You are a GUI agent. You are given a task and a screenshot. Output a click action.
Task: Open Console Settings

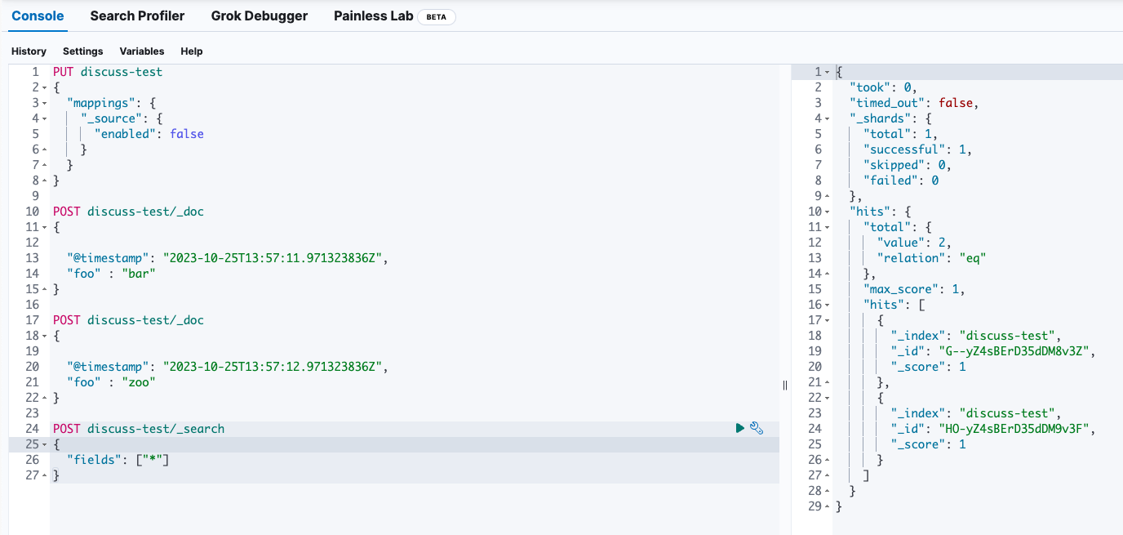[x=82, y=51]
